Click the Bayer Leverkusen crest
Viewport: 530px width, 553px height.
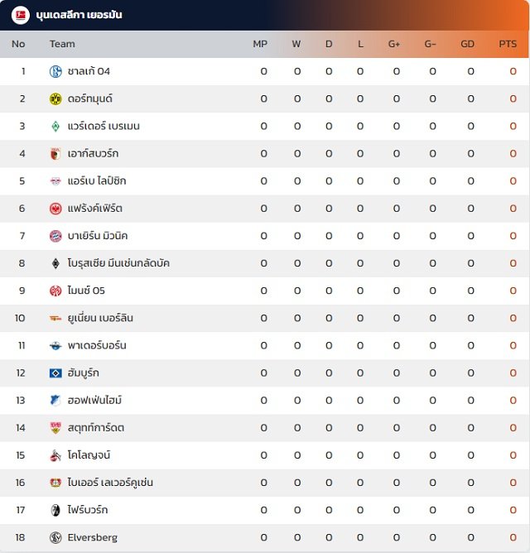55,483
